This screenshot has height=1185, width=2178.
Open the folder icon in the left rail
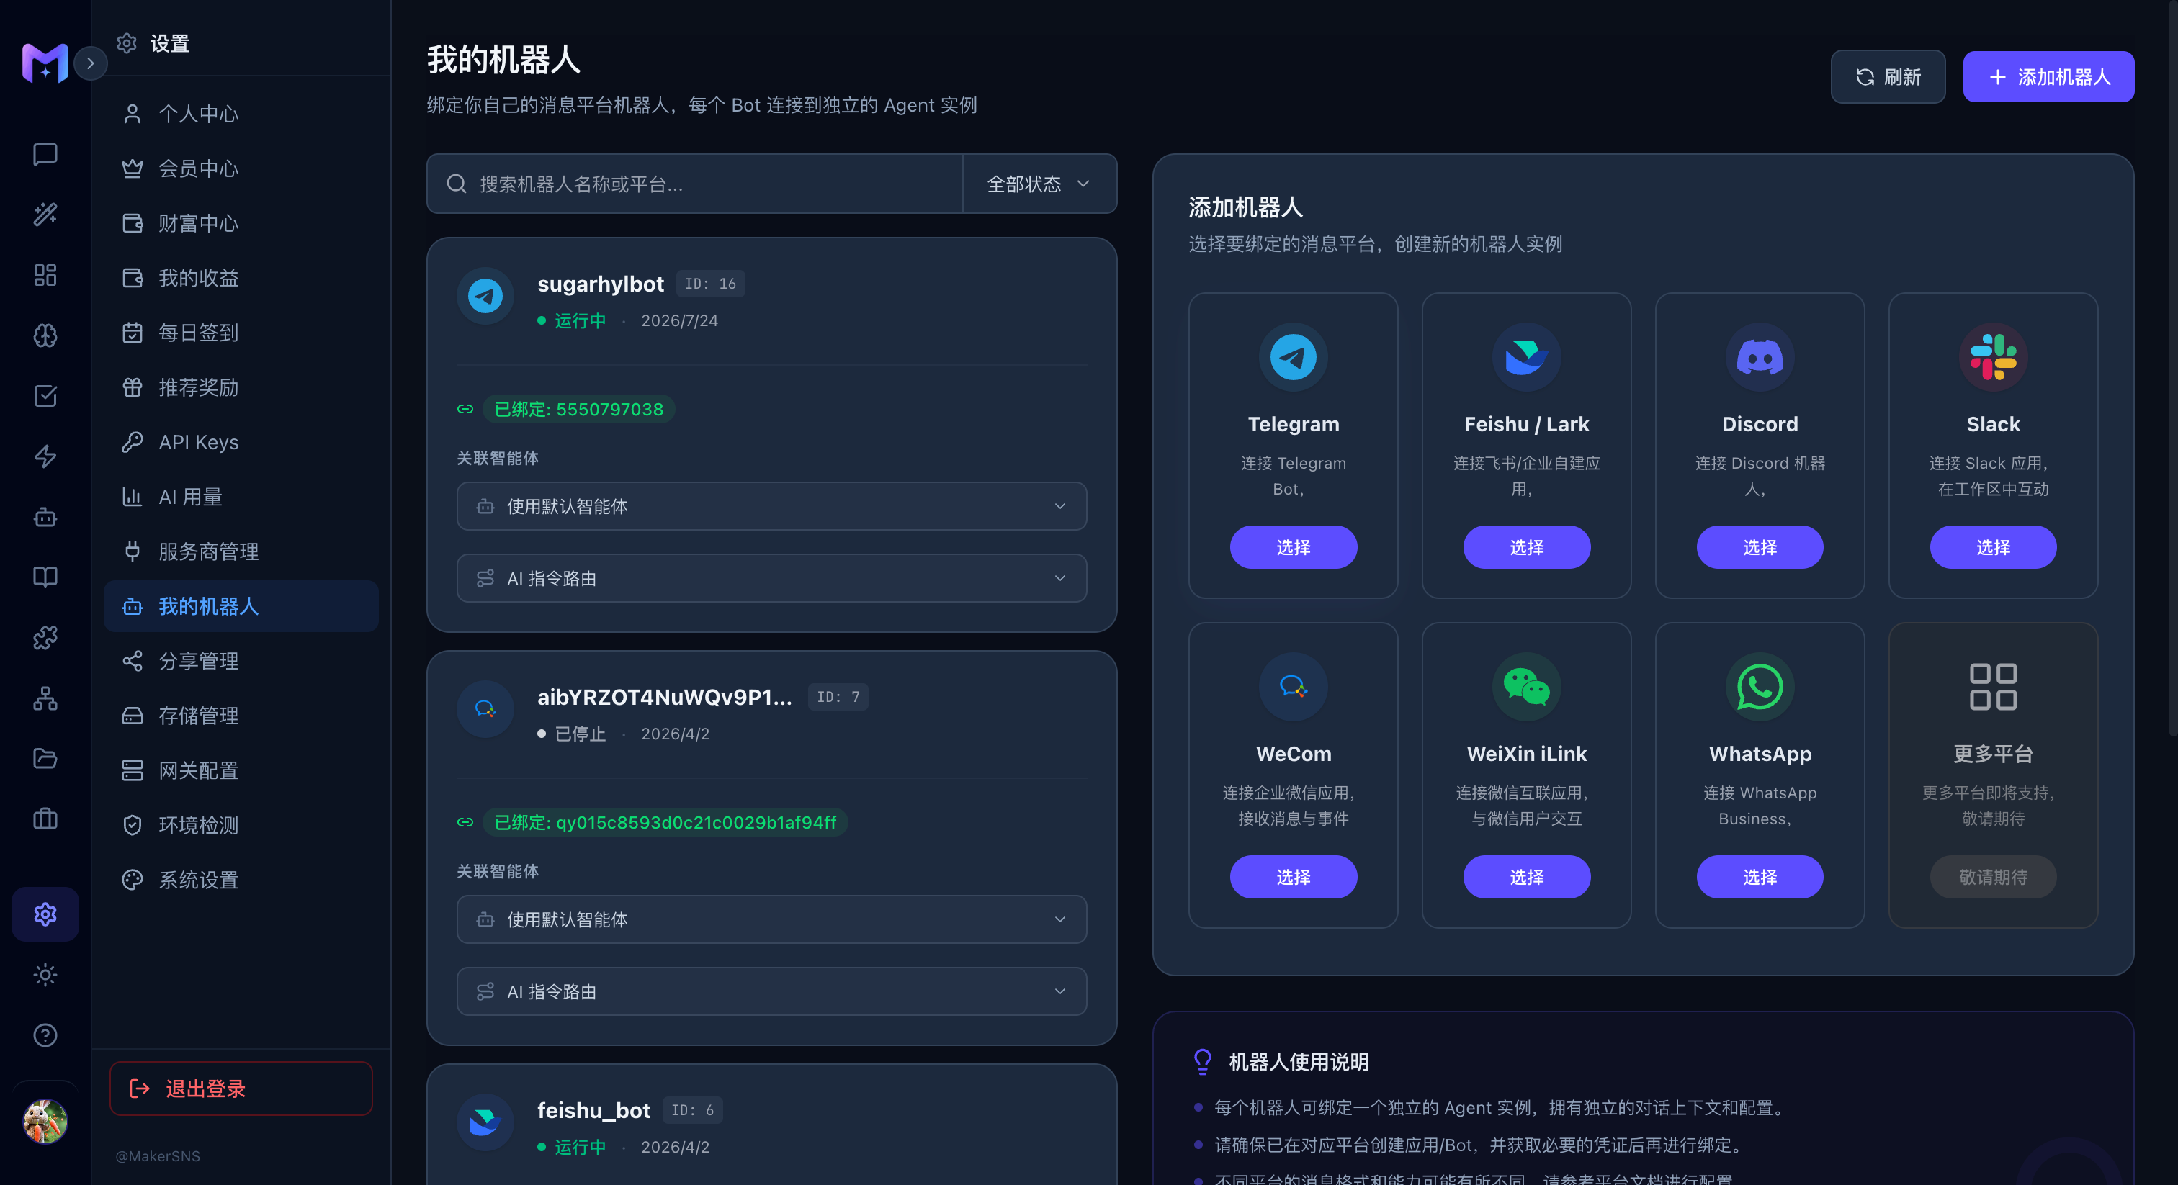[x=45, y=758]
